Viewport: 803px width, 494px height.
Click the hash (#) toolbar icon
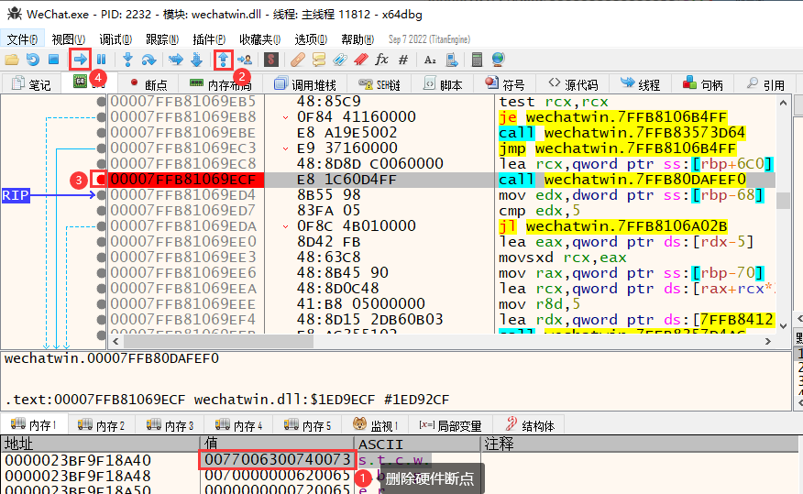tap(403, 60)
